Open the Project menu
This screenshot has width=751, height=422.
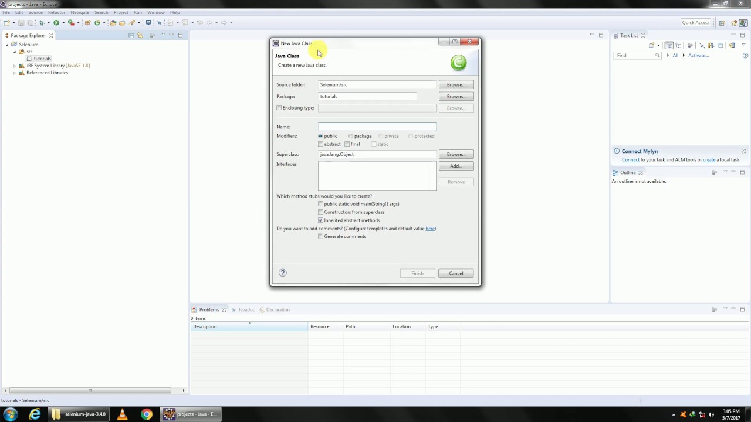121,12
